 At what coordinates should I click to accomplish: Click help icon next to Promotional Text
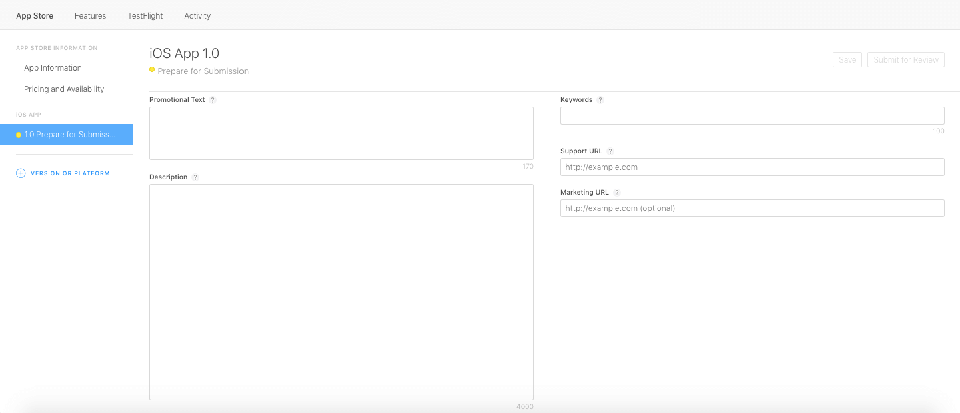pyautogui.click(x=213, y=100)
